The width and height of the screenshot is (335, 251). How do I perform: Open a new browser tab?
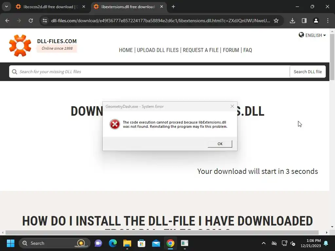pos(173,7)
